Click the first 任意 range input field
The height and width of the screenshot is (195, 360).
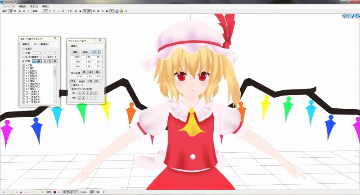coord(37,53)
